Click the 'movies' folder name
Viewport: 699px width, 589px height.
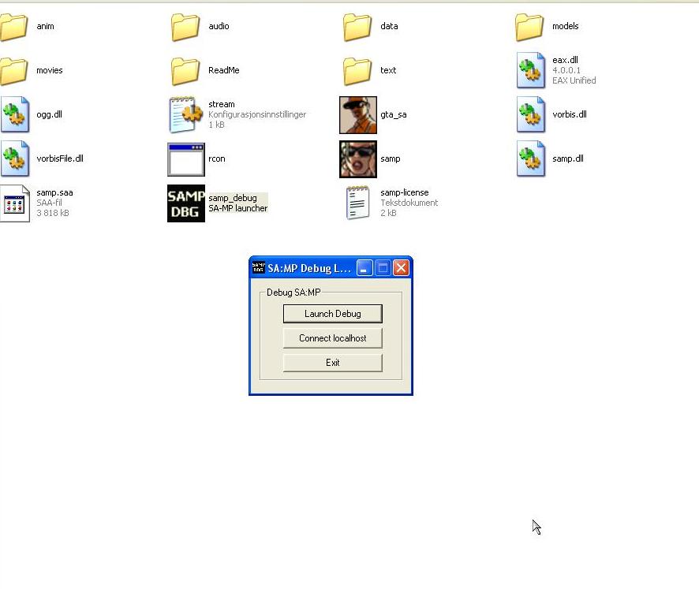[x=50, y=70]
